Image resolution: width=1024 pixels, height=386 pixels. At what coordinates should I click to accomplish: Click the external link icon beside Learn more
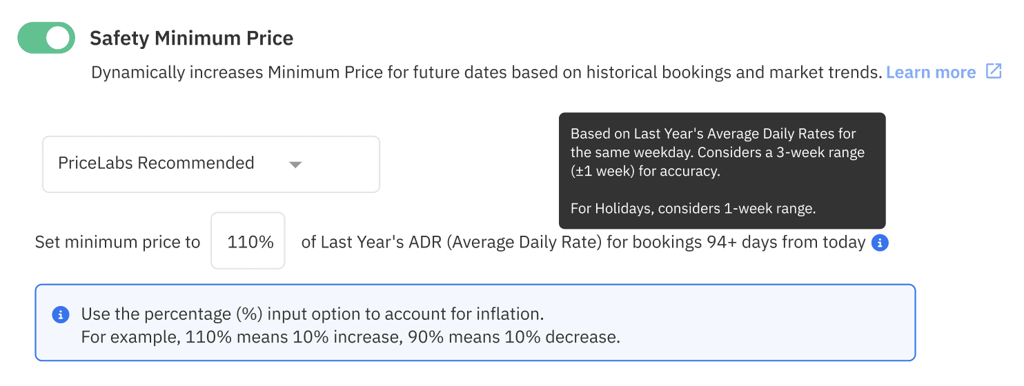click(994, 72)
